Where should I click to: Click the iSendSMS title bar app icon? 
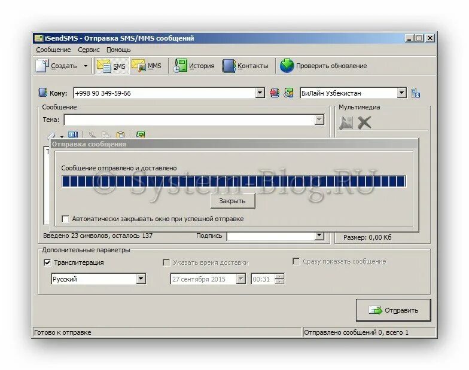pos(38,38)
